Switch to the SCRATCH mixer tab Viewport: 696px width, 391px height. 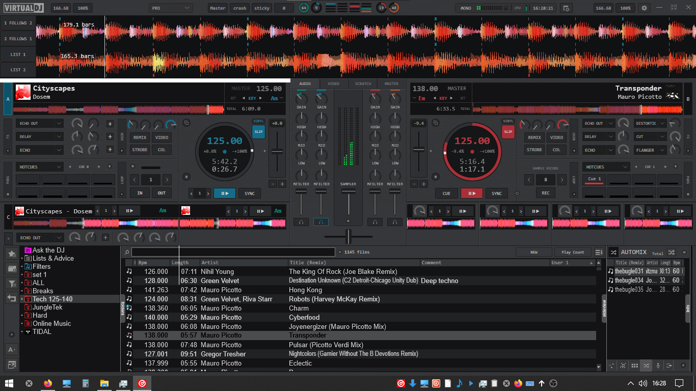pyautogui.click(x=363, y=84)
